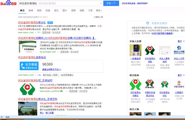185x120 pixels.
Task: Expand dropdown arrow after hb.jinrongren.net
Action: (x=57, y=52)
